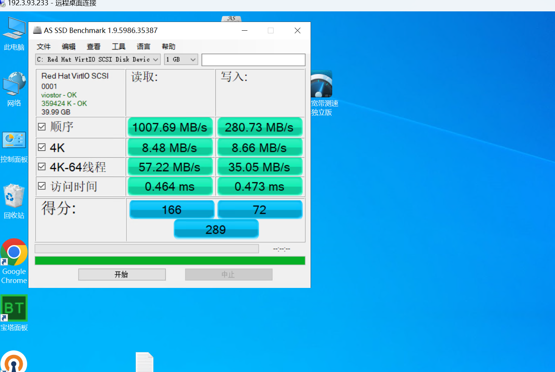This screenshot has width=555, height=372.
Task: Click the 4K read 8.48 MB/s result
Action: (x=170, y=148)
